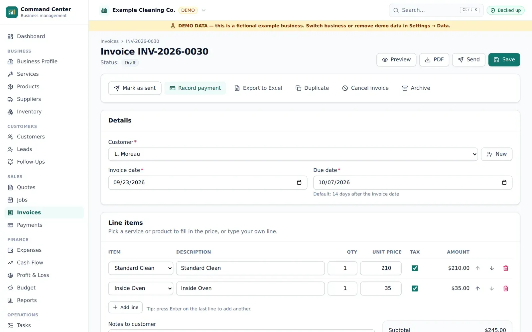
Task: Export invoice to Excel
Action: pos(258,88)
